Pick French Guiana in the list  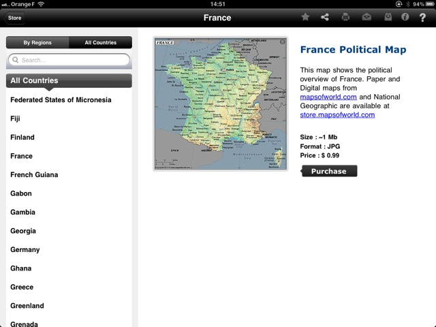(34, 174)
